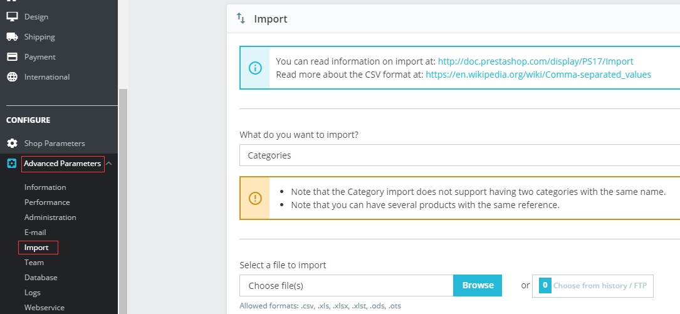Go to the Webservice menu entry
680x314 pixels.
[44, 308]
